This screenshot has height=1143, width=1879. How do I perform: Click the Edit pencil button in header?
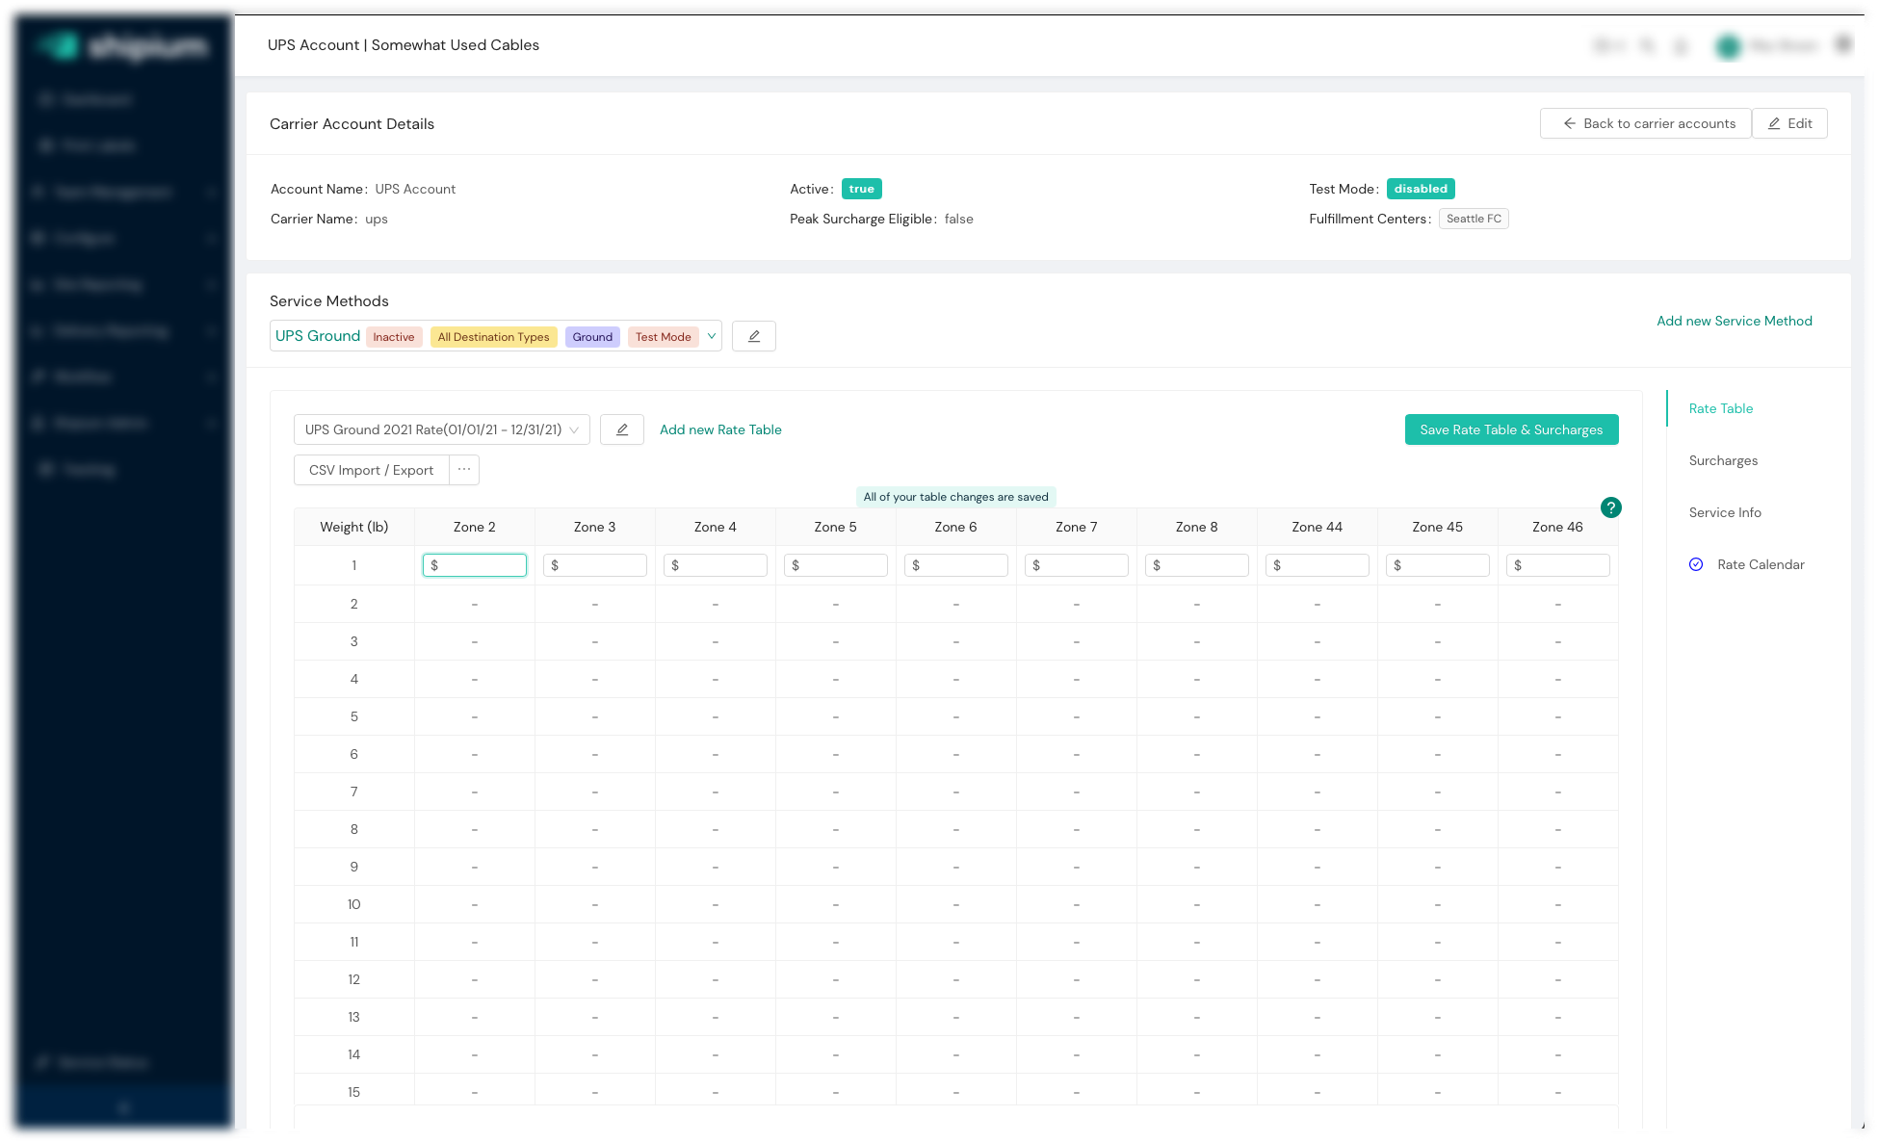click(1789, 123)
